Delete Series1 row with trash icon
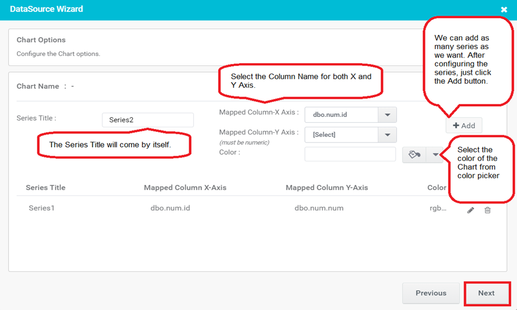This screenshot has width=517, height=310. pos(487,210)
